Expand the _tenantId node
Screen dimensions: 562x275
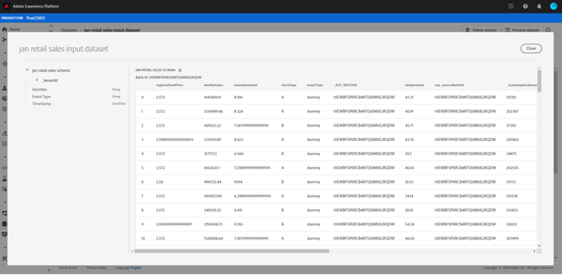click(x=37, y=80)
